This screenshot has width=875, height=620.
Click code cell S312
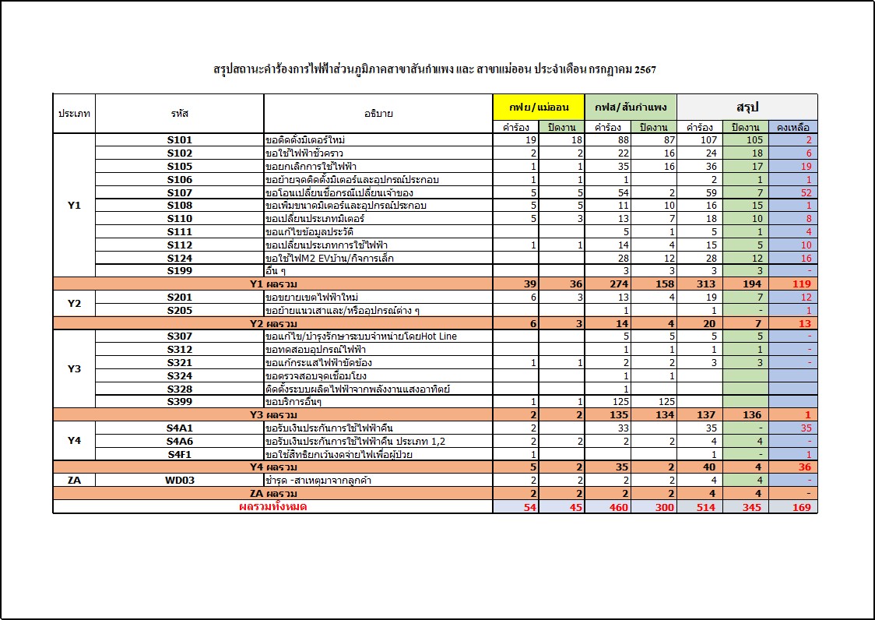pyautogui.click(x=180, y=349)
